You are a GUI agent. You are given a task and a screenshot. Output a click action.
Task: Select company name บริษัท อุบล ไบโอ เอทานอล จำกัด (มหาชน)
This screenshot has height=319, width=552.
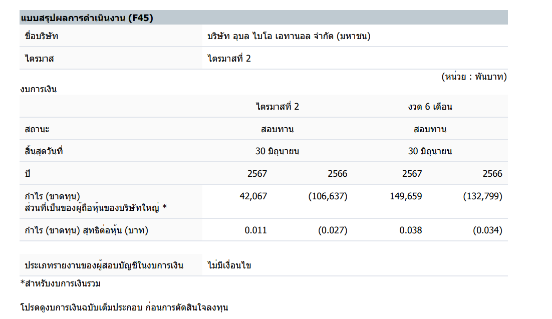[289, 36]
